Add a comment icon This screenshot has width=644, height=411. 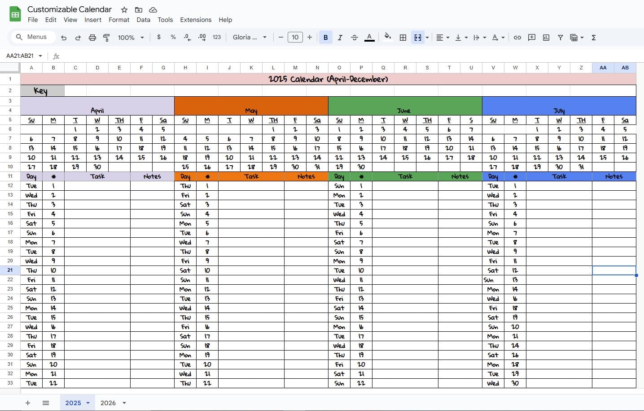pos(532,38)
